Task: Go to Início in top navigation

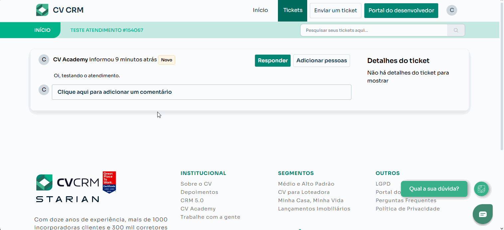Action: [260, 10]
